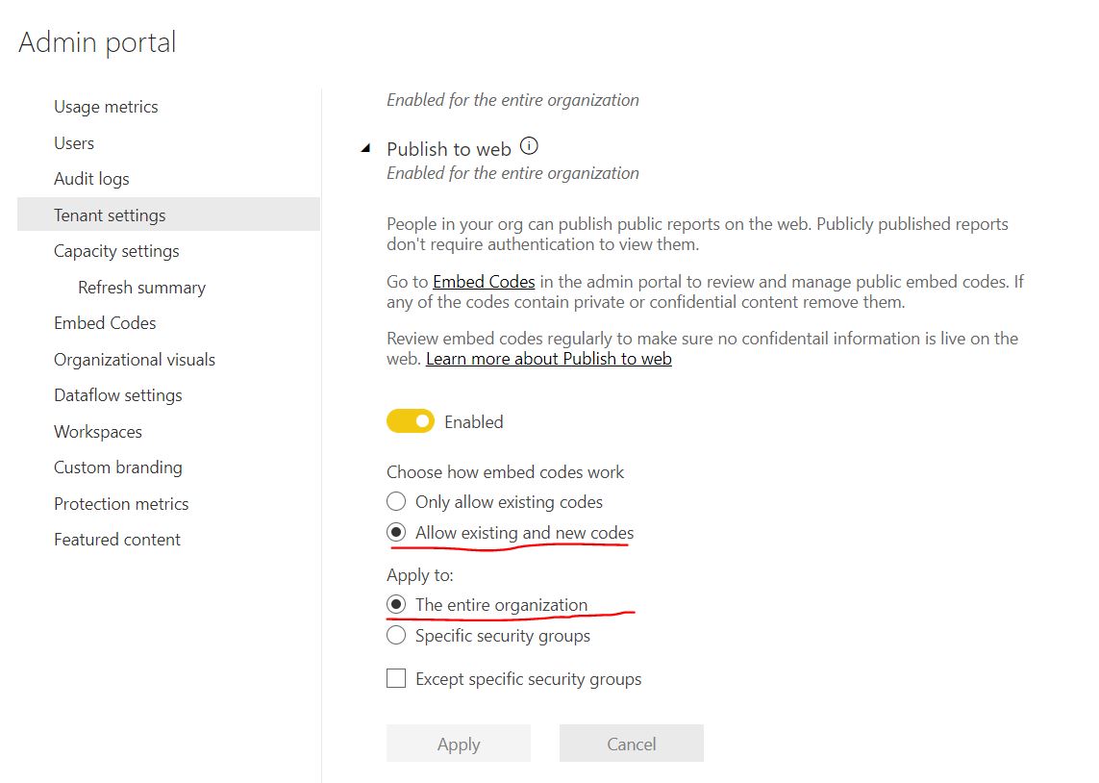Image resolution: width=1099 pixels, height=783 pixels.
Task: Choose The entire organization option
Action: click(x=396, y=604)
